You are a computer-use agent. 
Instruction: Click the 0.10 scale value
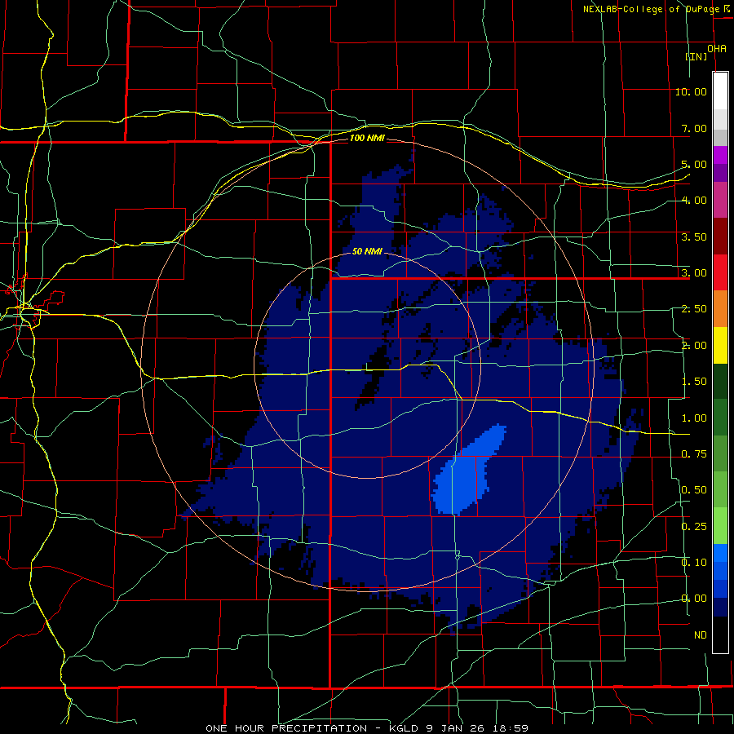click(694, 563)
